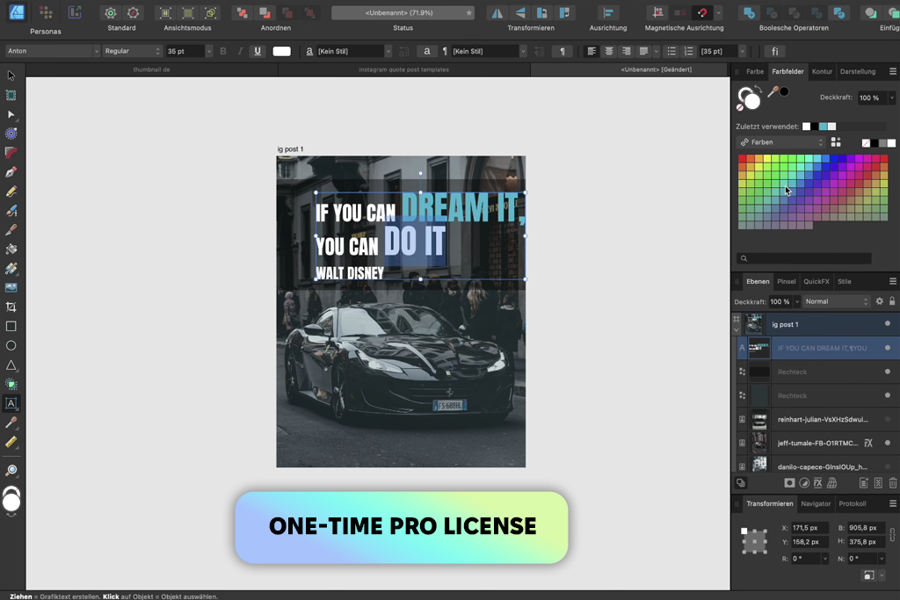Toggle the fi ligatures button
The height and width of the screenshot is (600, 900).
click(775, 51)
